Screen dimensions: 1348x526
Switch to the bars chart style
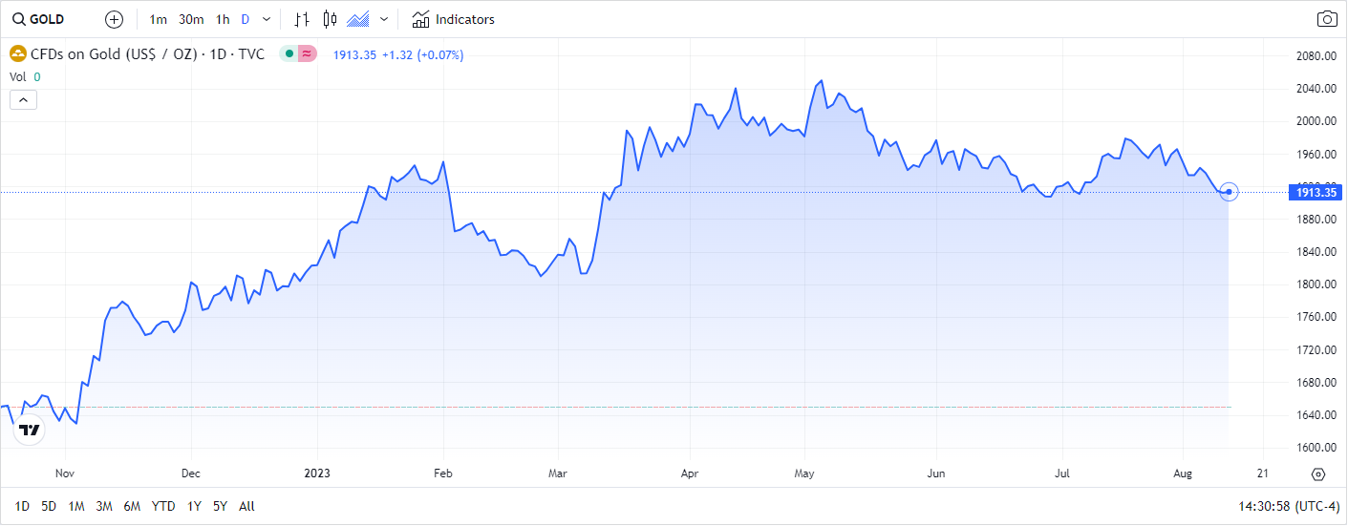coord(302,19)
